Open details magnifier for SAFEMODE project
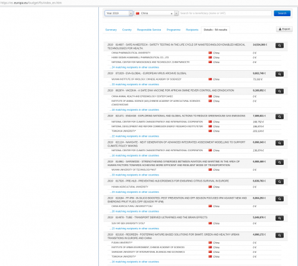 (x=280, y=162)
